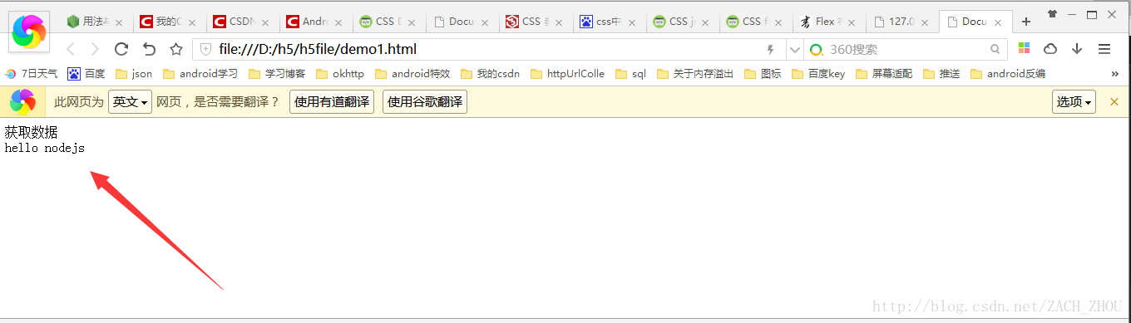
Task: Click the skin shirt icon in title bar
Action: [1053, 14]
